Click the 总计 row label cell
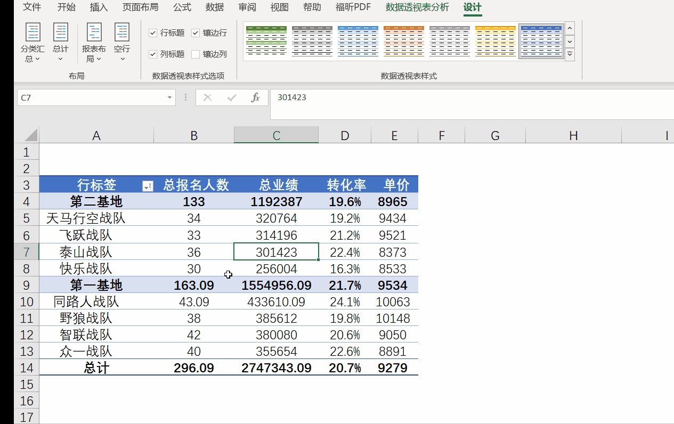This screenshot has width=674, height=424. pos(96,368)
